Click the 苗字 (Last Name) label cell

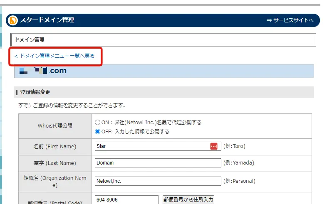(55, 163)
